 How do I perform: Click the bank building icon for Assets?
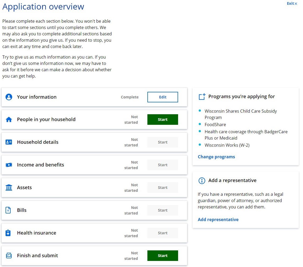coord(9,188)
